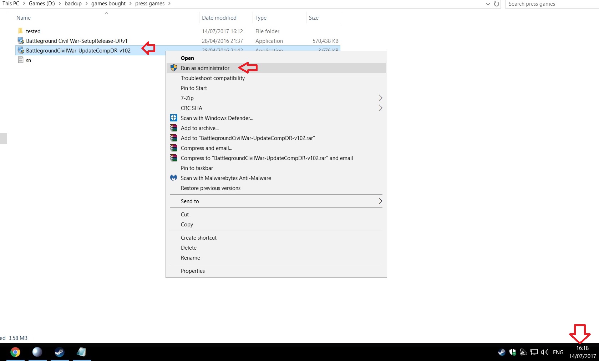Refresh the press games folder view
Image resolution: width=599 pixels, height=361 pixels.
[x=497, y=4]
